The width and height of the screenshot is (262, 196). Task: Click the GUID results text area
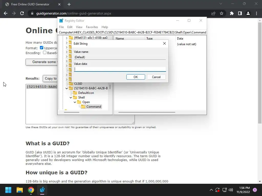point(41,104)
